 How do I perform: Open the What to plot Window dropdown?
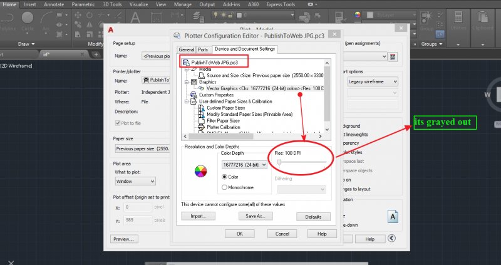pyautogui.click(x=135, y=181)
